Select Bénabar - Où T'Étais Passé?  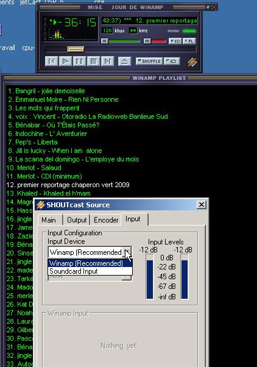pos(54,125)
